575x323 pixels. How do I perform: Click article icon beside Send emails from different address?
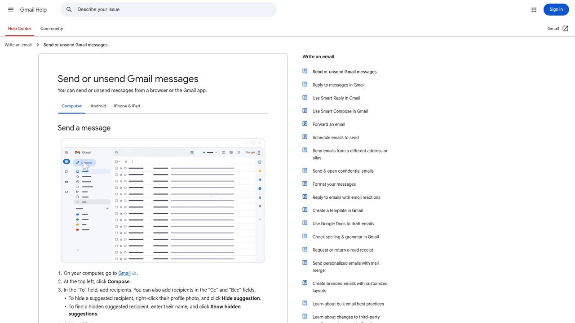point(305,150)
